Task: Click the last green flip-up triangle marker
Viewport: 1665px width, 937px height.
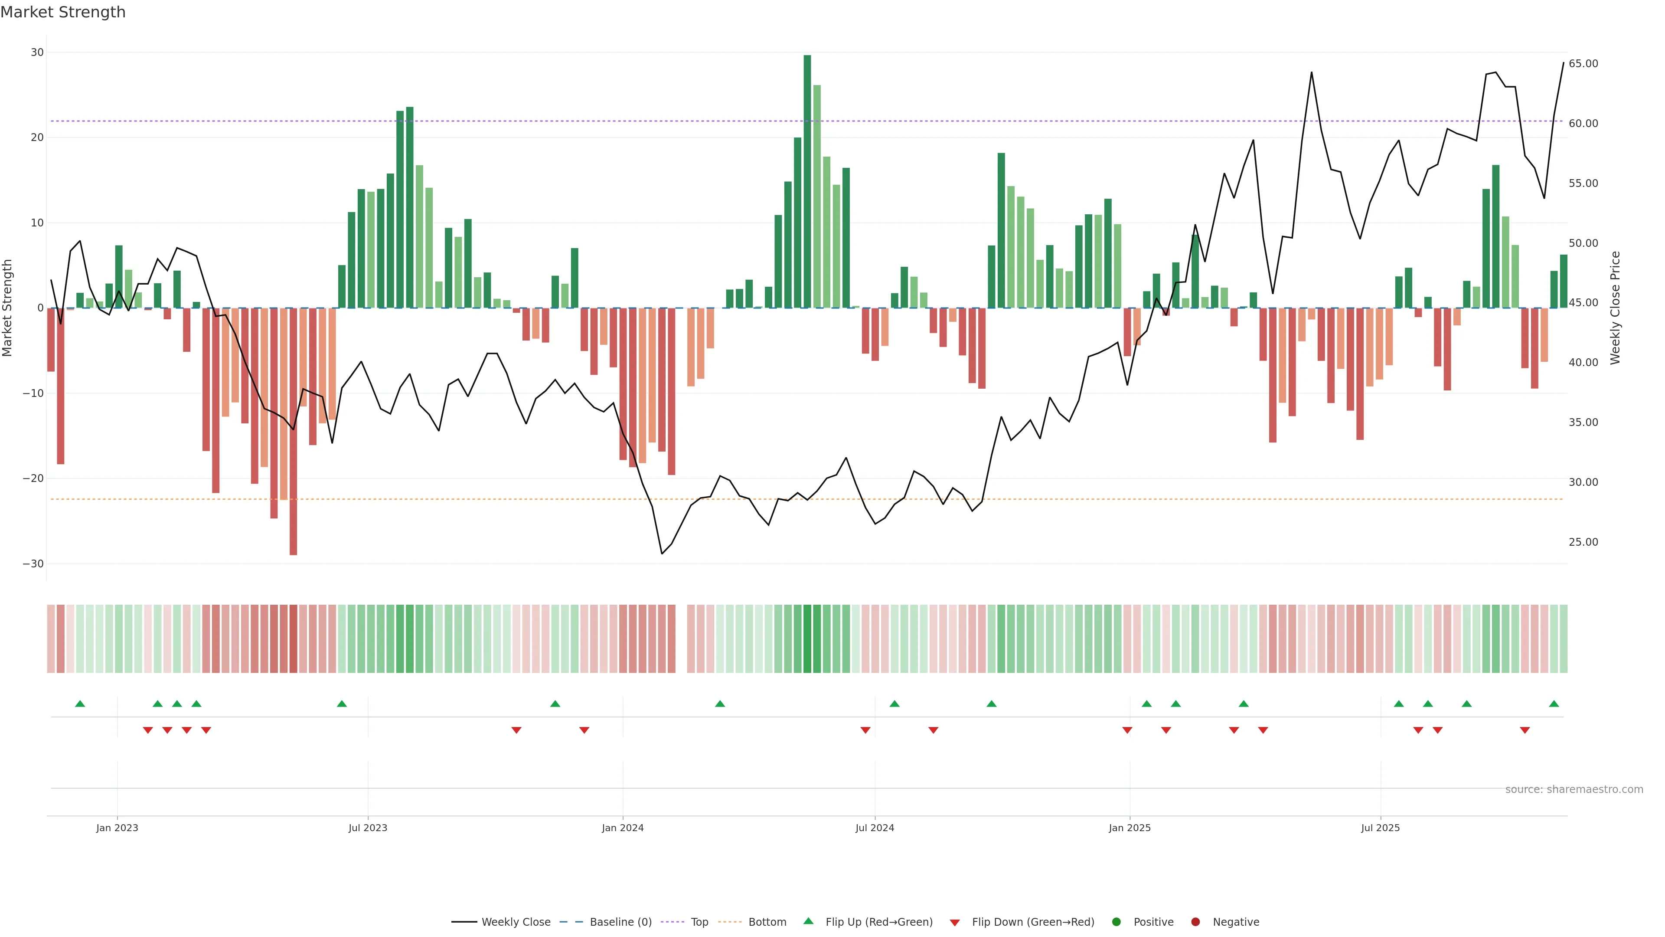Action: pyautogui.click(x=1554, y=704)
